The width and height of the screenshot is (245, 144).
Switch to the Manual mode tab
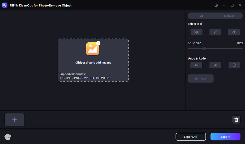click(229, 16)
